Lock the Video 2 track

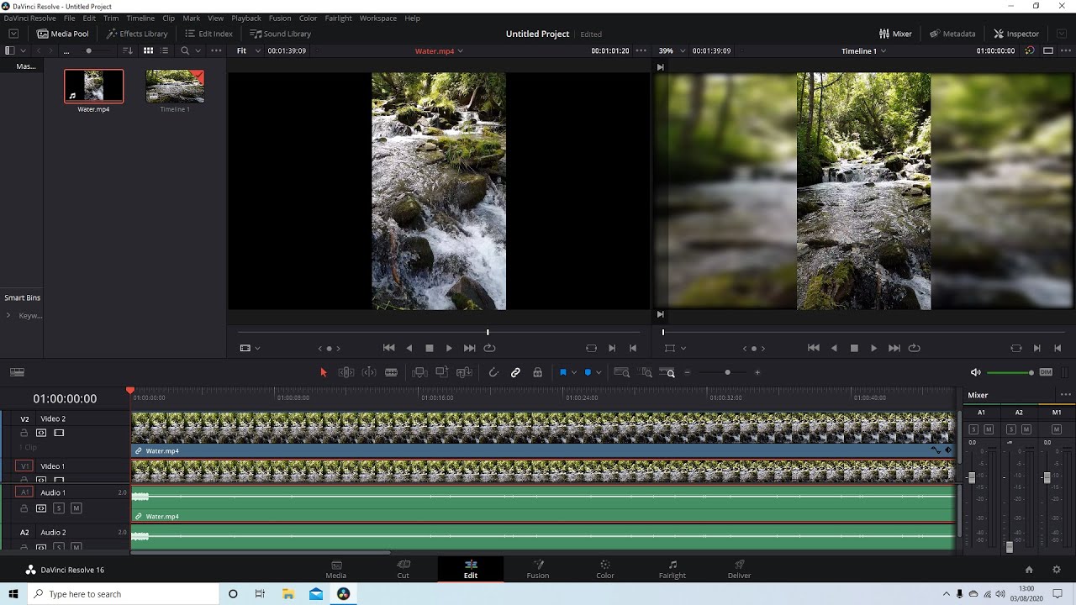24,433
